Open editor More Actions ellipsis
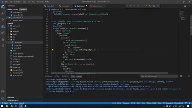The height and width of the screenshot is (108, 192). [x=189, y=6]
